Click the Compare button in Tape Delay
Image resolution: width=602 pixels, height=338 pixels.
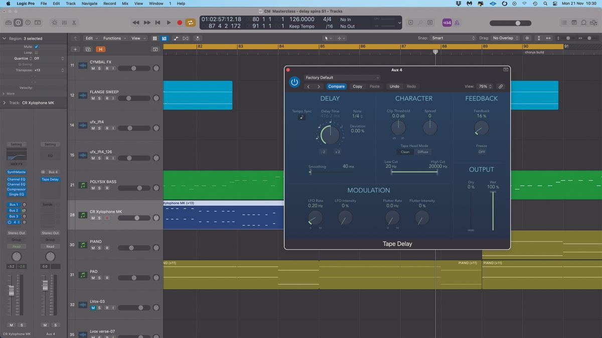(337, 86)
